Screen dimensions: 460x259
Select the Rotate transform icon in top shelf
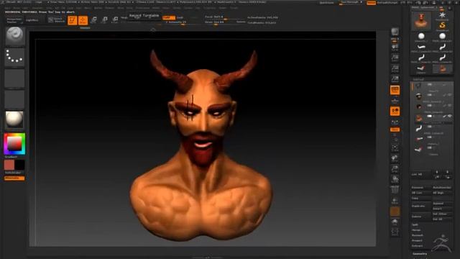[x=115, y=20]
